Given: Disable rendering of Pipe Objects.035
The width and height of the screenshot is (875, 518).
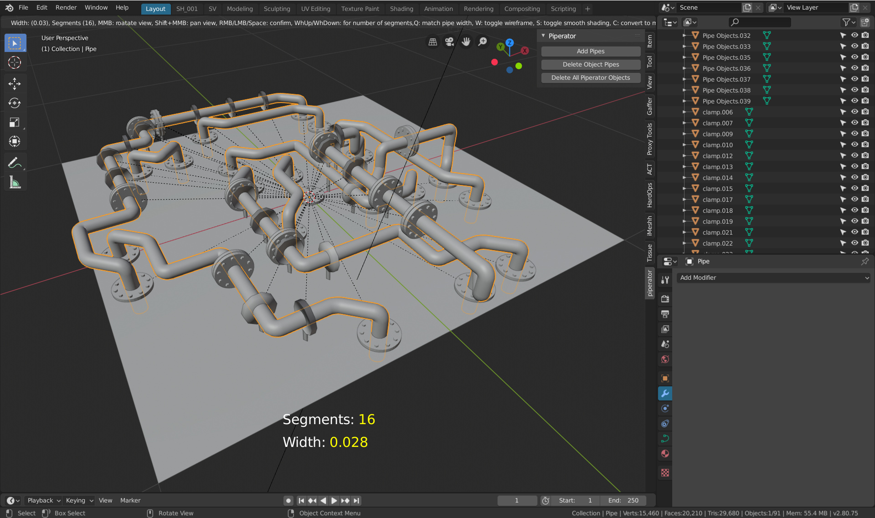Looking at the screenshot, I should point(865,57).
